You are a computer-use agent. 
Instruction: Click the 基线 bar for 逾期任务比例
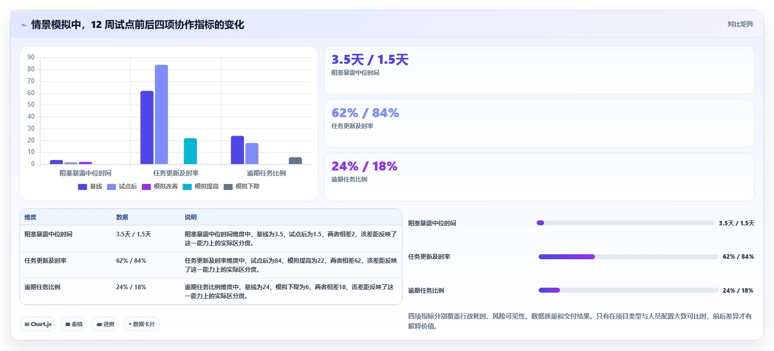click(x=237, y=150)
